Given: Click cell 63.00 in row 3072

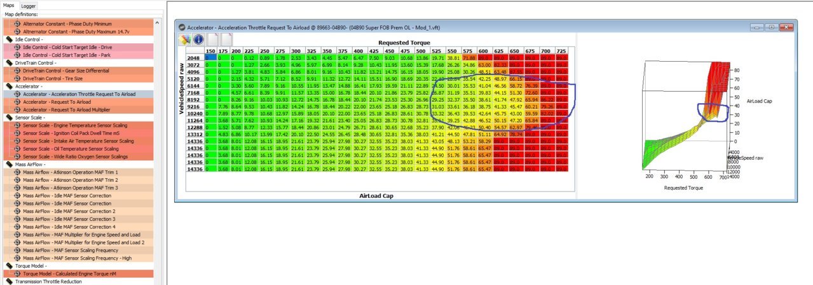Looking at the screenshot, I should coord(484,65).
